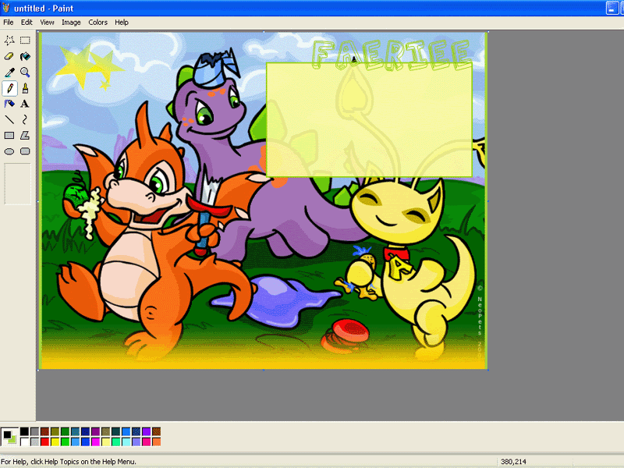This screenshot has height=468, width=624.
Task: Click the status bar help message text
Action: (x=69, y=462)
